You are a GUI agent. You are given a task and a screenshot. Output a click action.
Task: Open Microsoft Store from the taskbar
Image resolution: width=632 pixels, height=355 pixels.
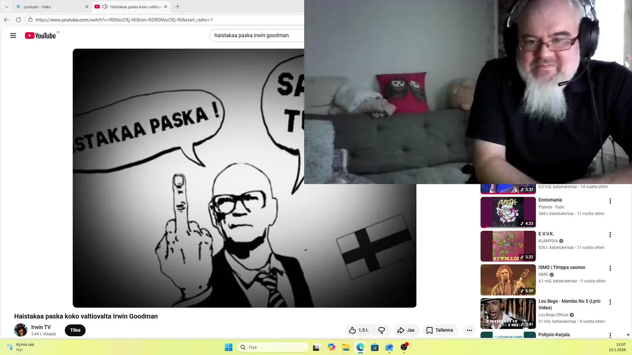coord(375,347)
